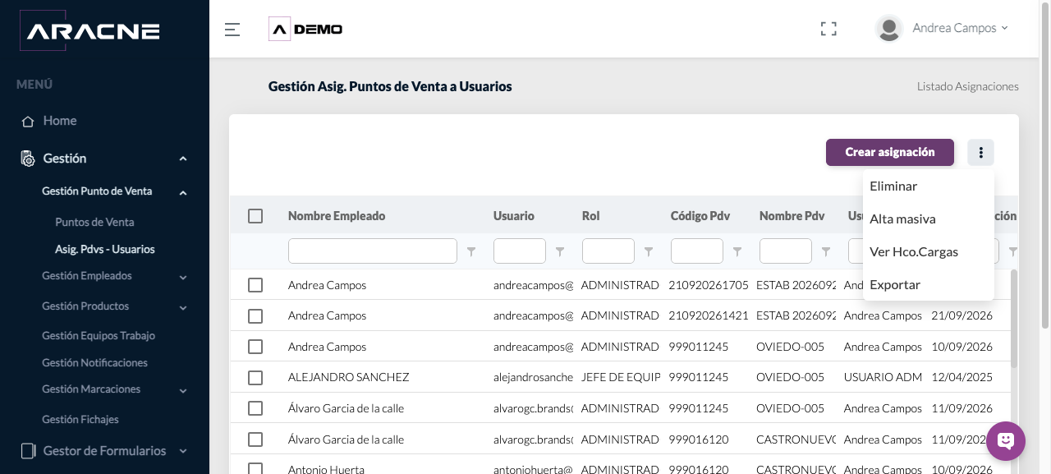Click the Home icon in sidebar
This screenshot has width=1051, height=474.
point(28,122)
